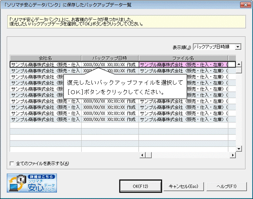Viewport: 253px width, 199px height.
Task: Sort by バックアップ日時 column header
Action: pos(110,58)
